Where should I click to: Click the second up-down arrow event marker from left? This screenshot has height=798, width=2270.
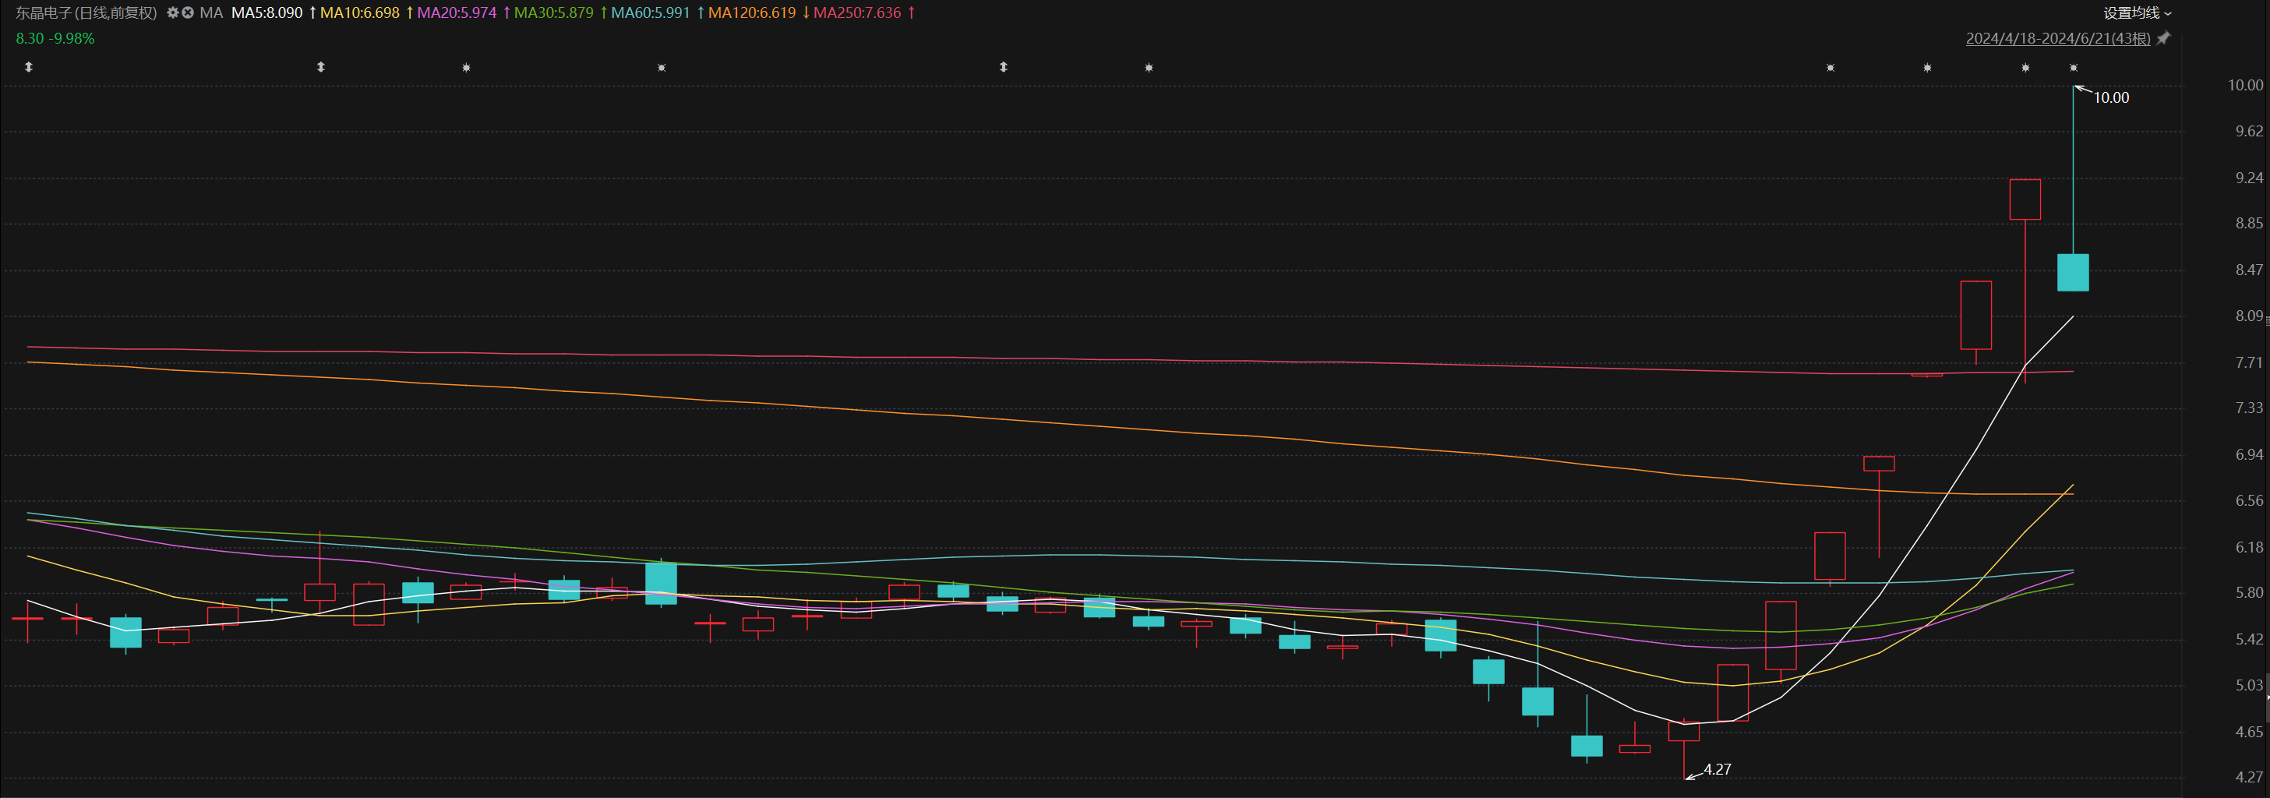321,67
